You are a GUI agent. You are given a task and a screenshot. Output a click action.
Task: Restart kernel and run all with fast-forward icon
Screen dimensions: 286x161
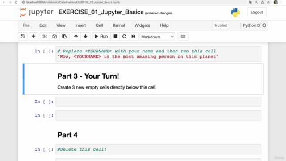coord(134,37)
